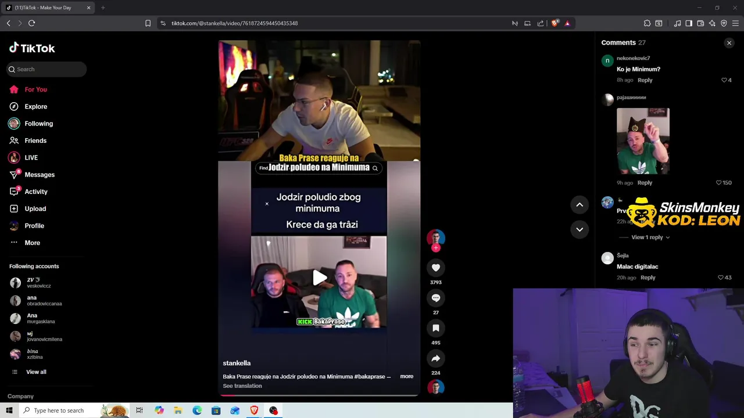Open the Brave Shields lion icon
Screen dimensions: 744x418
click(555, 23)
